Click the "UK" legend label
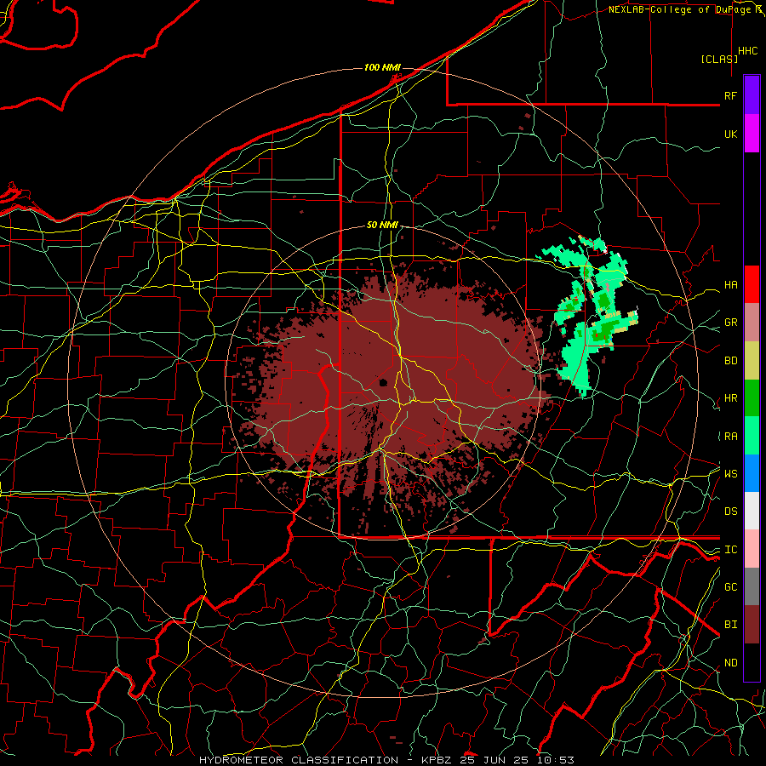This screenshot has width=766, height=766. click(x=730, y=134)
